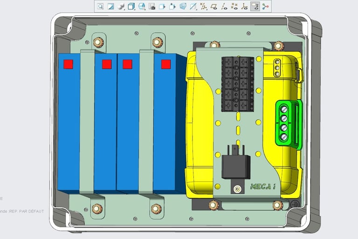358x239 pixels.
Task: Toggle the highlighted Annotation Display button
Action: [x=255, y=7]
